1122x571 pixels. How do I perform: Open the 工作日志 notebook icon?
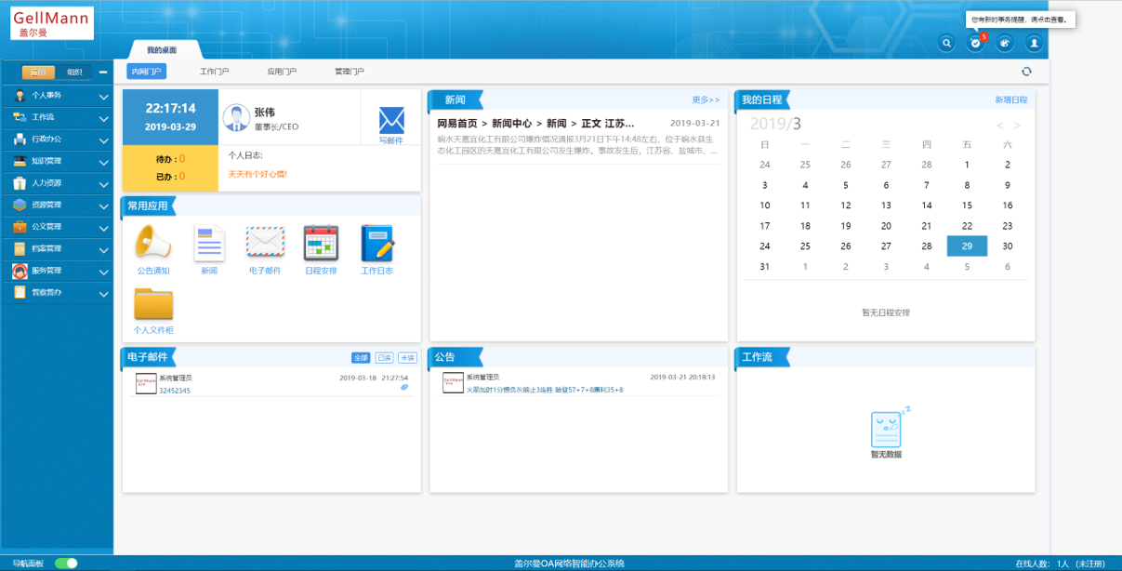click(x=376, y=244)
